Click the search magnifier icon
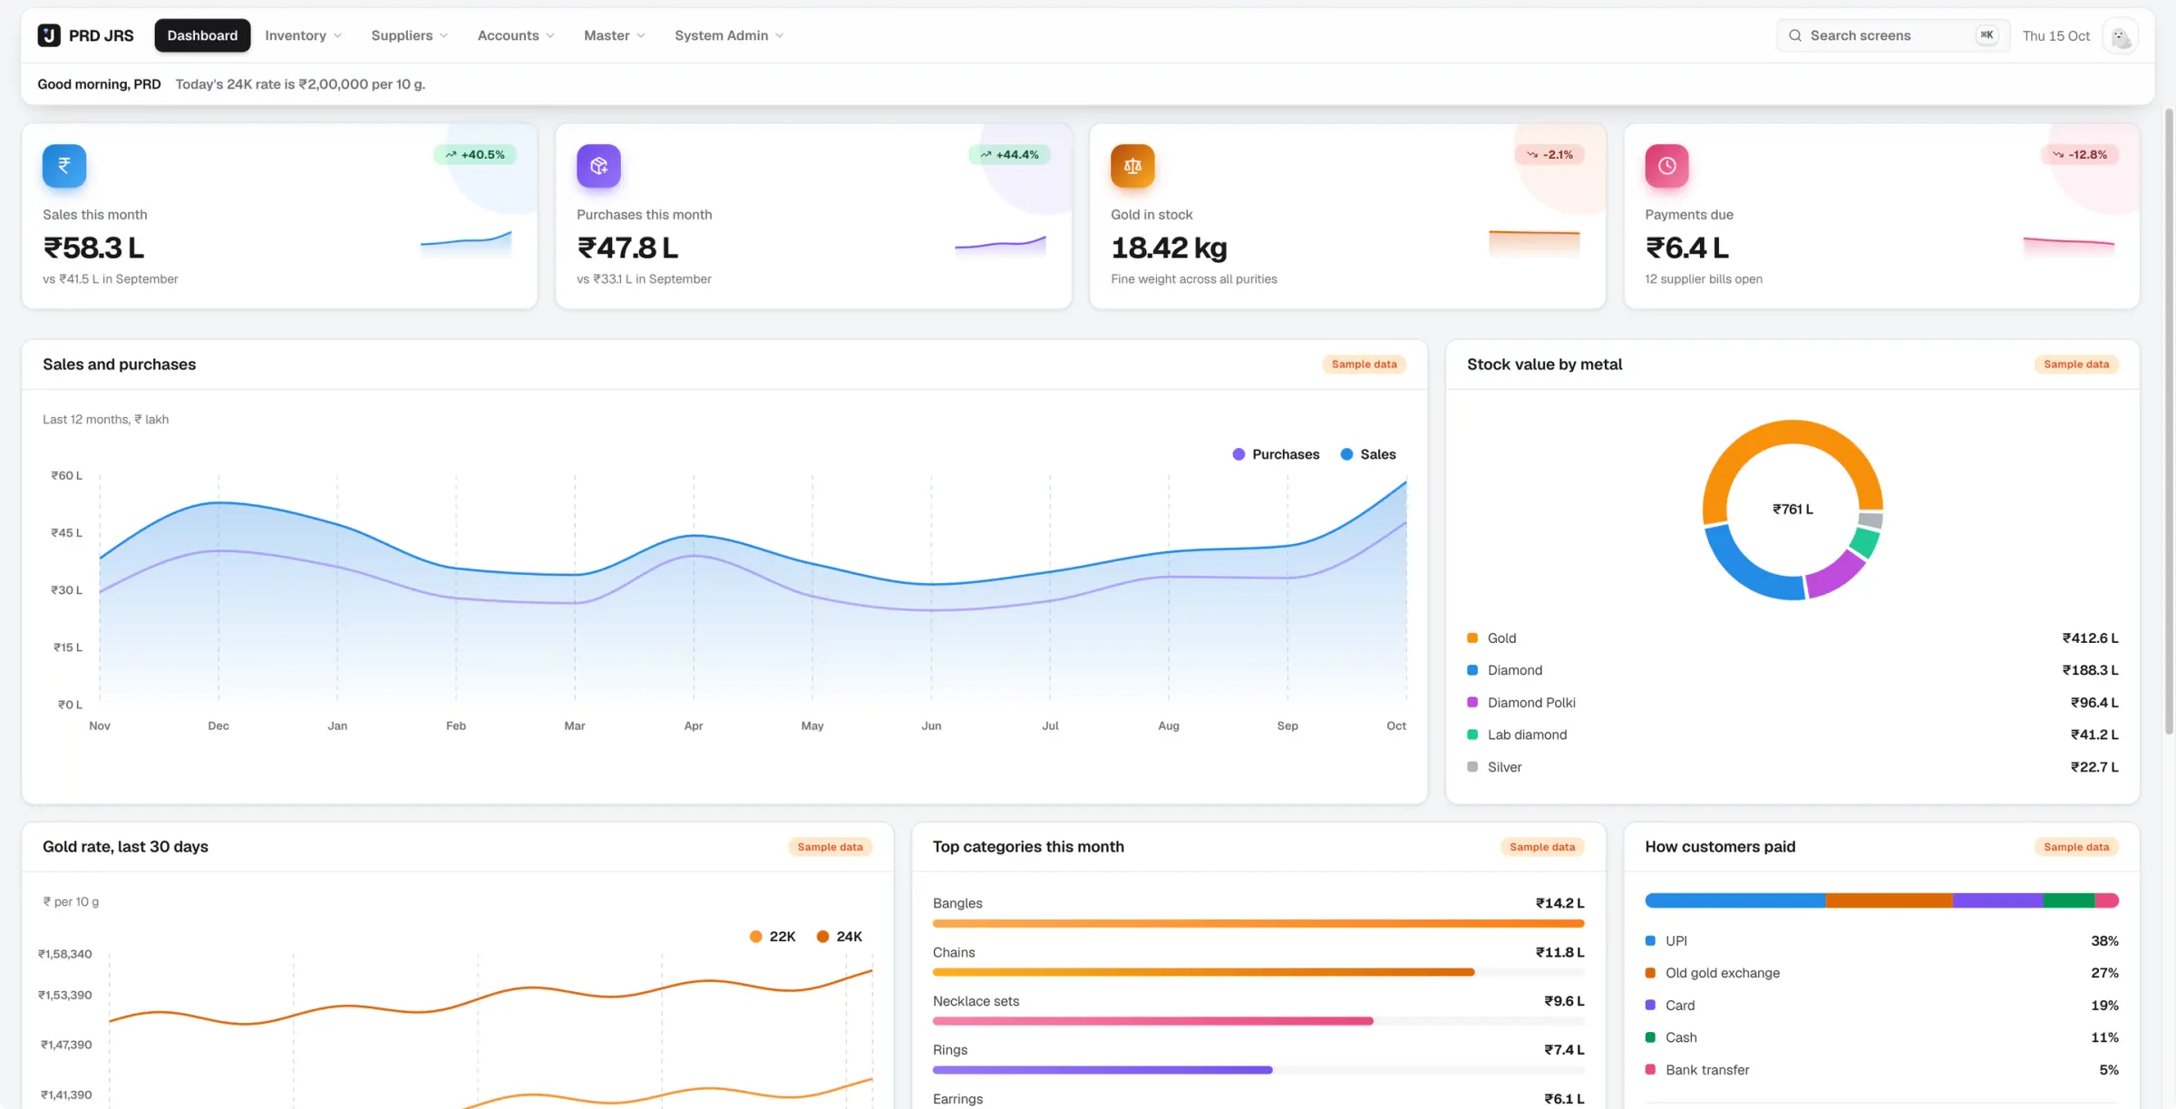Viewport: 2176px width, 1109px height. (x=1794, y=35)
